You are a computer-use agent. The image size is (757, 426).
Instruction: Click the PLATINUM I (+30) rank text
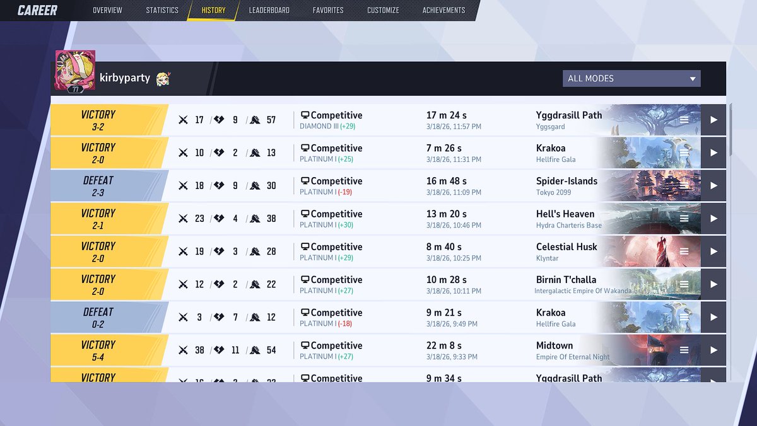click(x=327, y=225)
